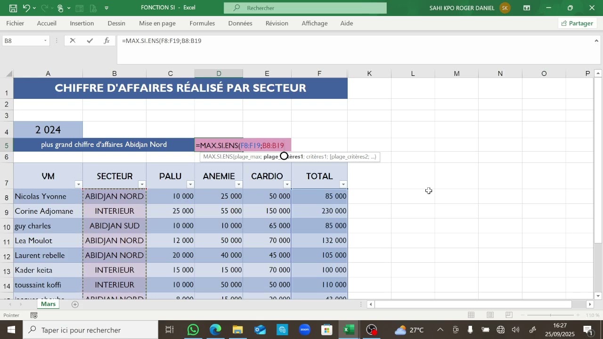Save the workbook with the floppy disk icon
603x339 pixels.
13,8
